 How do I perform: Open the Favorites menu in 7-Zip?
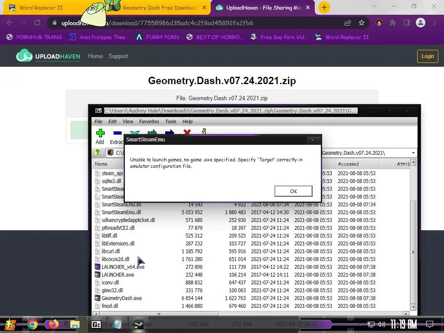tap(149, 121)
